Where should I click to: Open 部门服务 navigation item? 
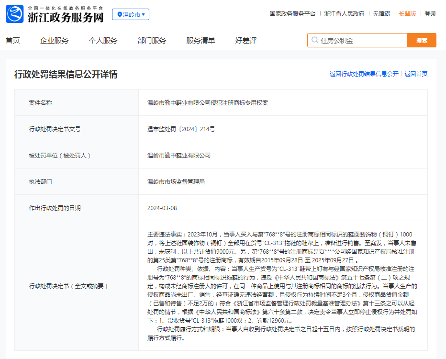[152, 41]
